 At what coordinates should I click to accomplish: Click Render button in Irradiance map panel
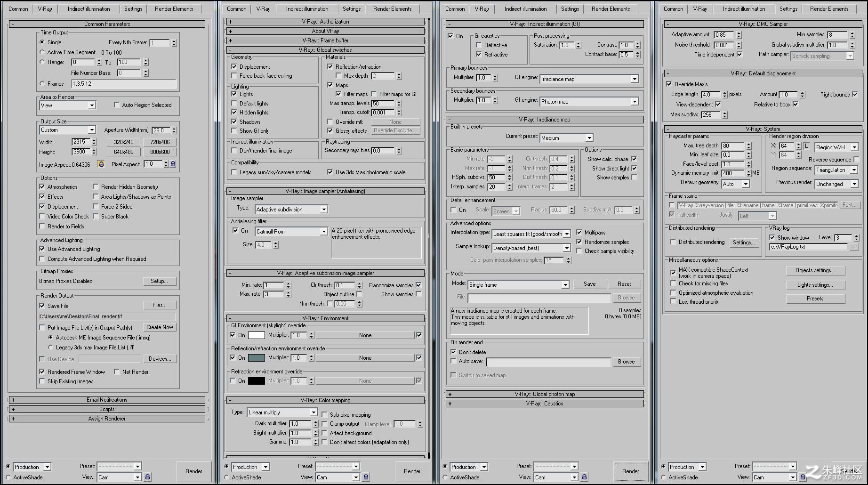[x=631, y=471]
